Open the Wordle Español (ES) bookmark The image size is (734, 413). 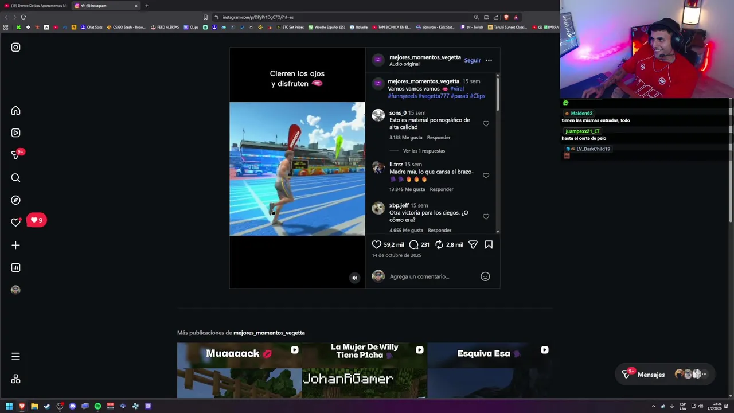pos(327,27)
